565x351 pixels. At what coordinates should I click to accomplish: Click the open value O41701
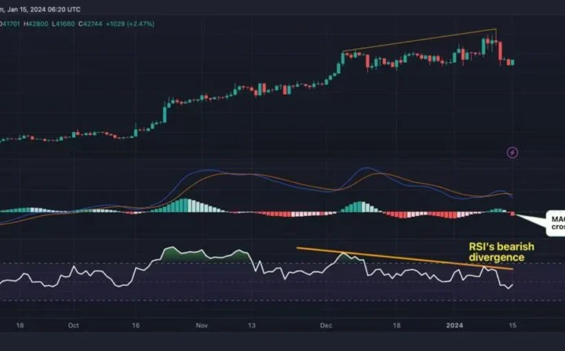click(x=9, y=24)
